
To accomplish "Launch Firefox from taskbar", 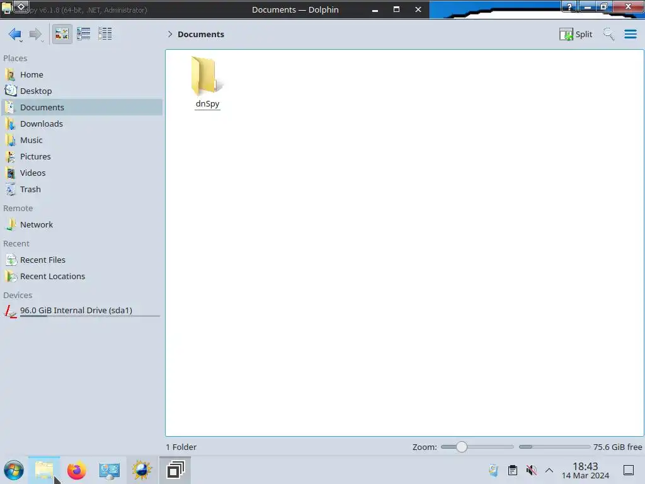I will tap(76, 470).
